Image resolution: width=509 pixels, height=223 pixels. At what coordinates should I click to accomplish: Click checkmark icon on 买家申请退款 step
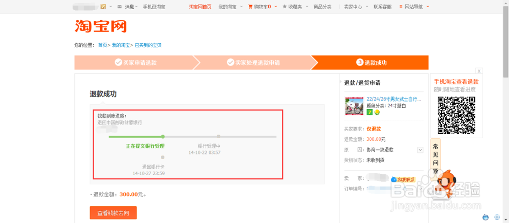[x=118, y=62]
